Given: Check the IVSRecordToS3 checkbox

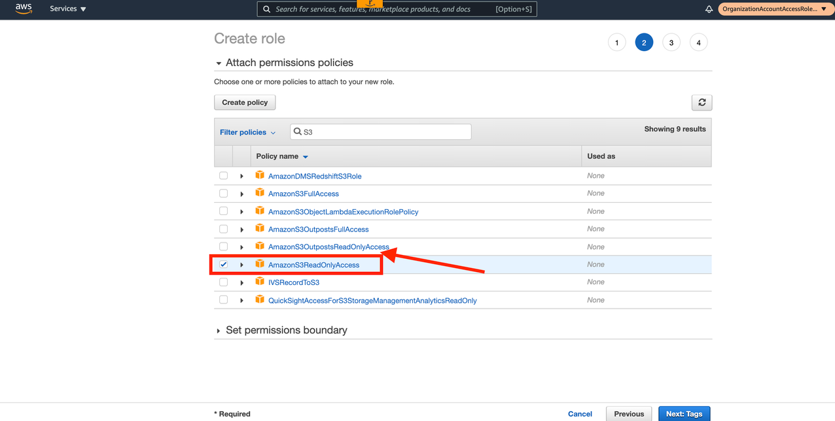Looking at the screenshot, I should 223,282.
